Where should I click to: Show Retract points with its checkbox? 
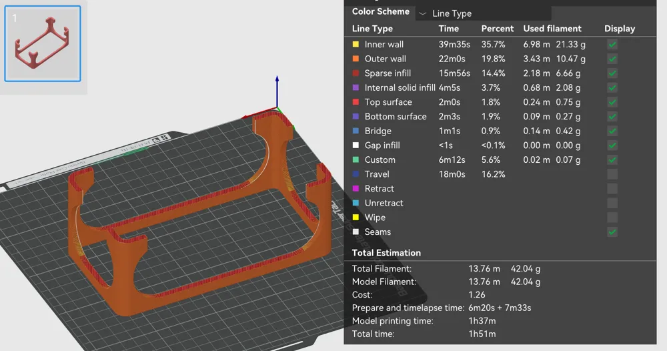tap(612, 188)
